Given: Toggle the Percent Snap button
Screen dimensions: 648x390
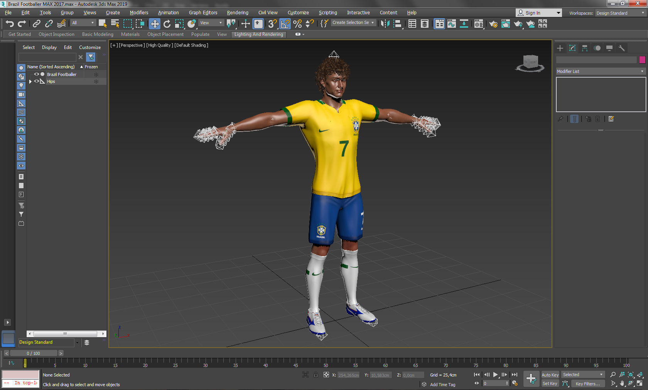Looking at the screenshot, I should pos(297,24).
